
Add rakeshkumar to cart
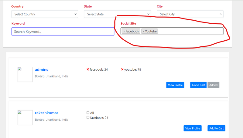(x=217, y=128)
